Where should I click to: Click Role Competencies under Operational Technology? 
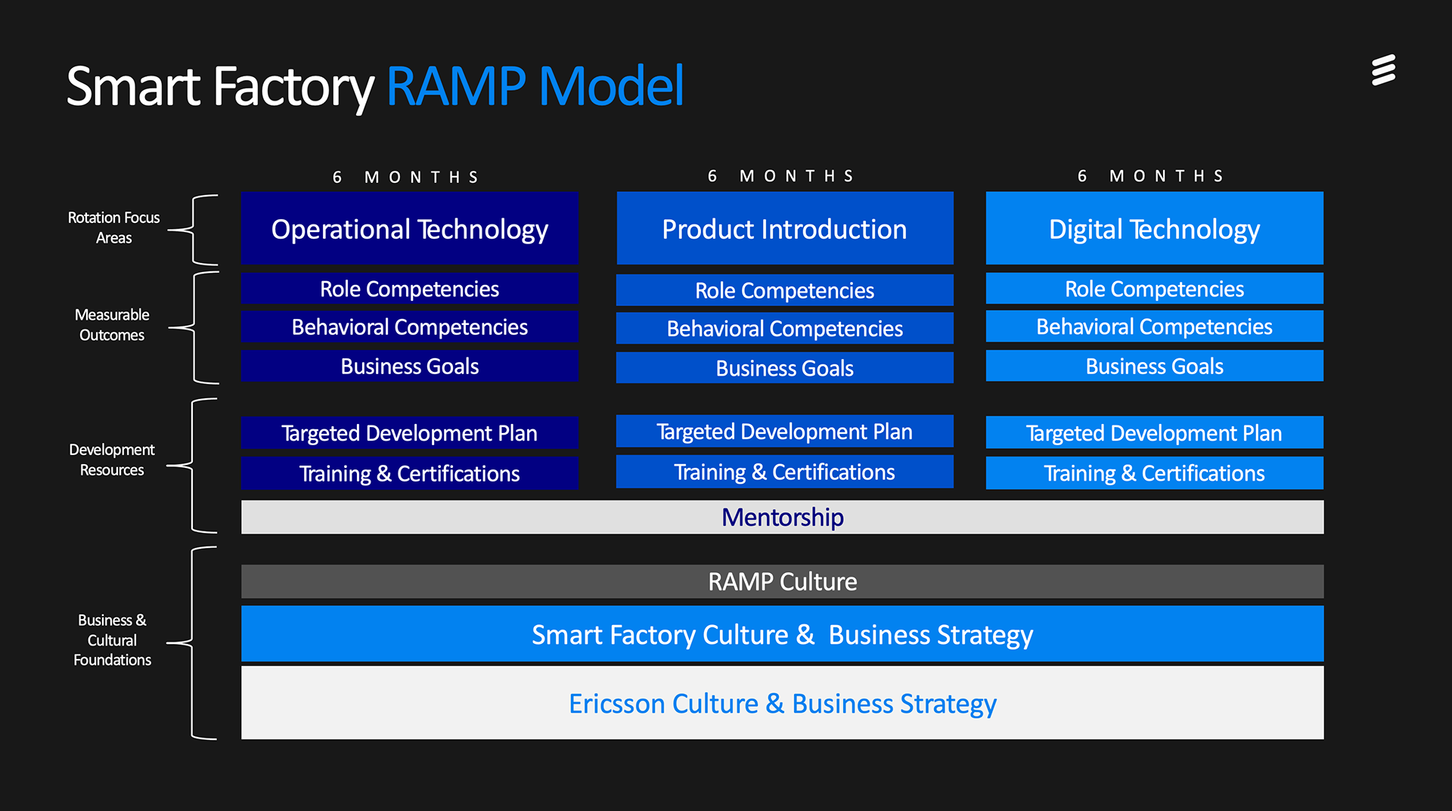point(410,289)
